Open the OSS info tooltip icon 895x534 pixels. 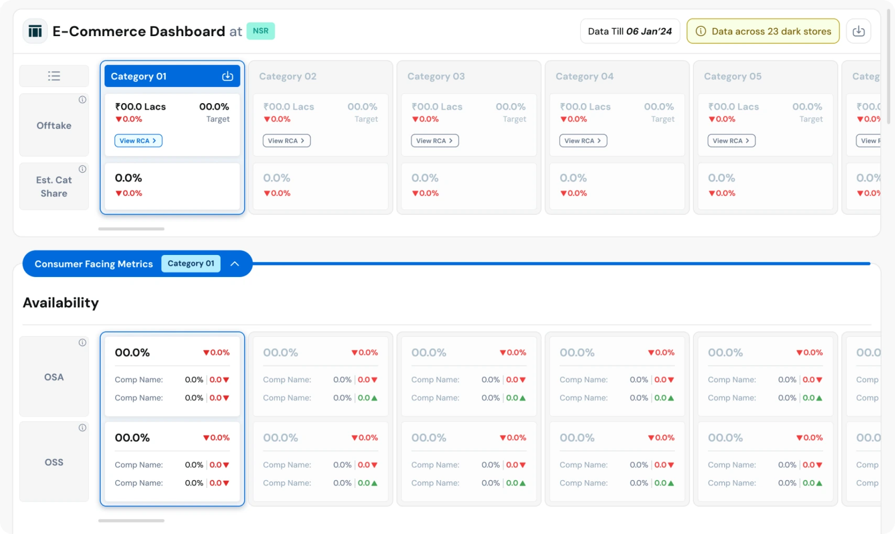(82, 428)
